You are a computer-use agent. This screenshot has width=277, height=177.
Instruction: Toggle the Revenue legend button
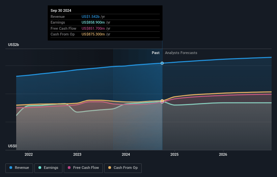[19, 168]
